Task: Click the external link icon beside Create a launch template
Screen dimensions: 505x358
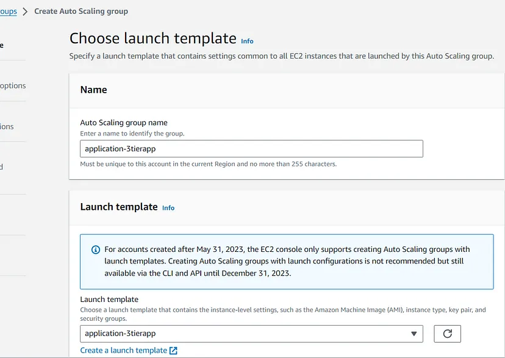Action: pos(173,351)
